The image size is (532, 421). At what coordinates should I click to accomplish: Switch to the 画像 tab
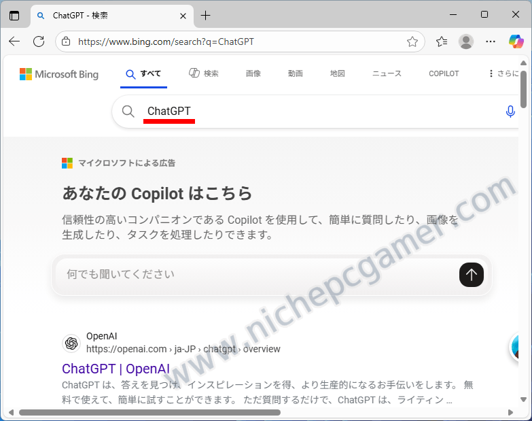(x=253, y=73)
